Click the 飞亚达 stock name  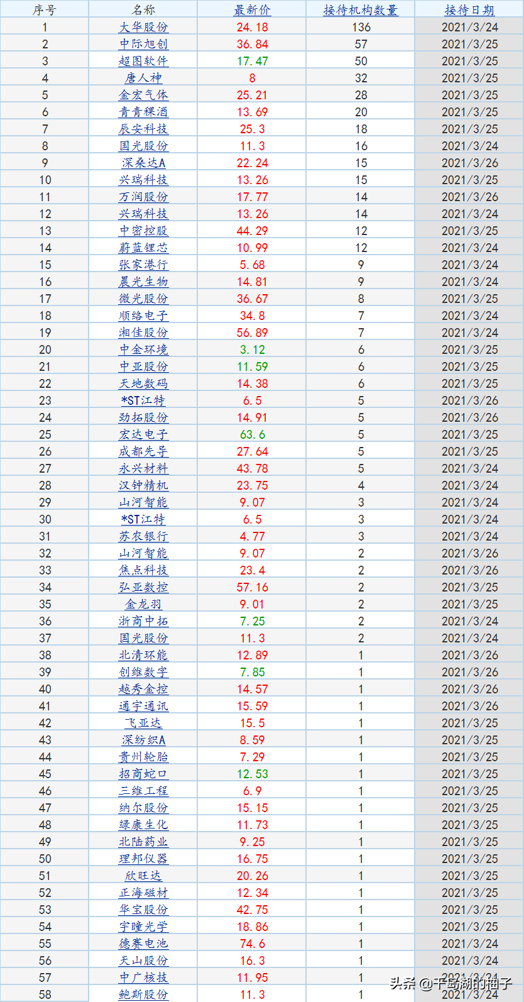tap(143, 723)
